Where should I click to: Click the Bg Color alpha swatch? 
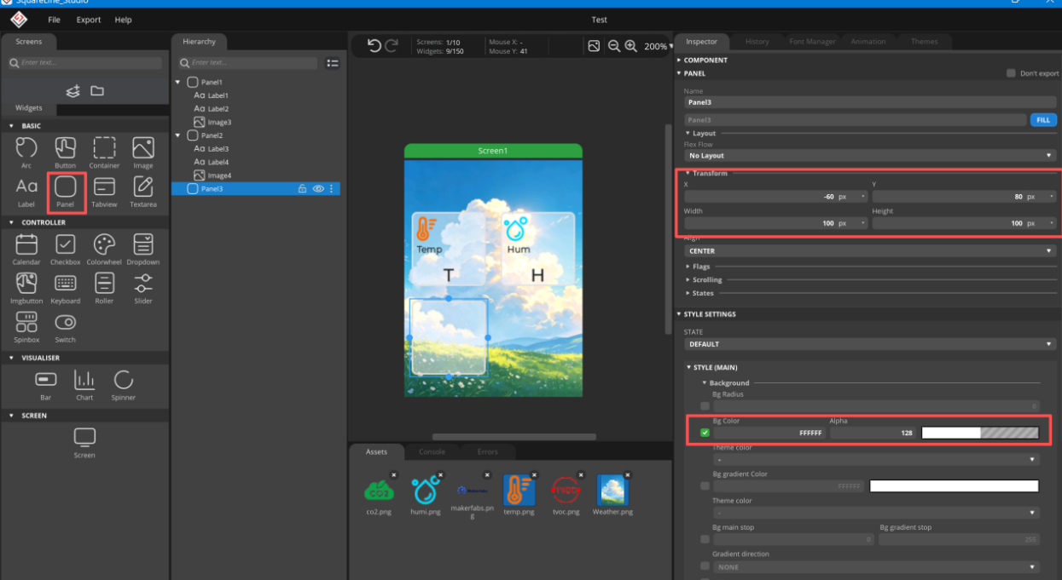980,433
